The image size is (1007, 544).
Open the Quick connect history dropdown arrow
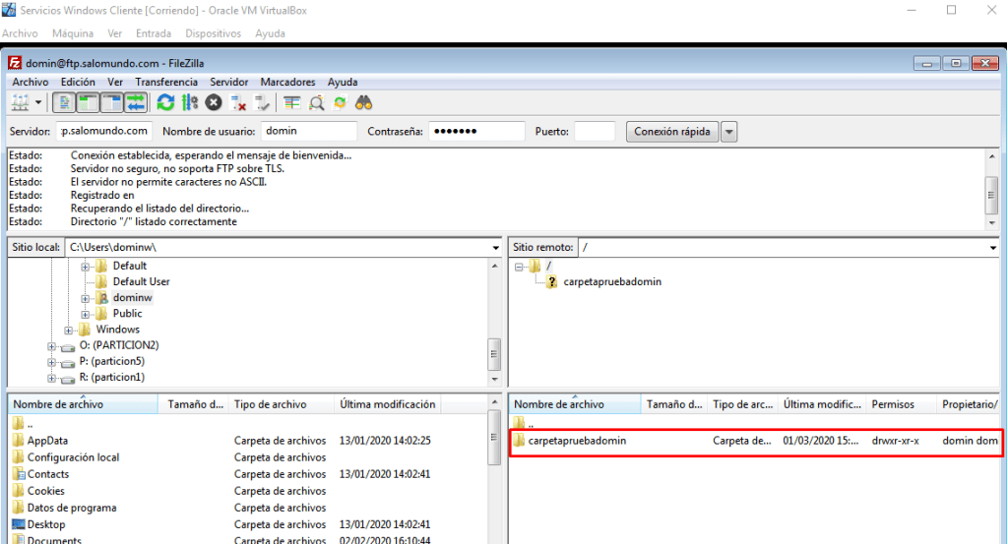[x=728, y=131]
